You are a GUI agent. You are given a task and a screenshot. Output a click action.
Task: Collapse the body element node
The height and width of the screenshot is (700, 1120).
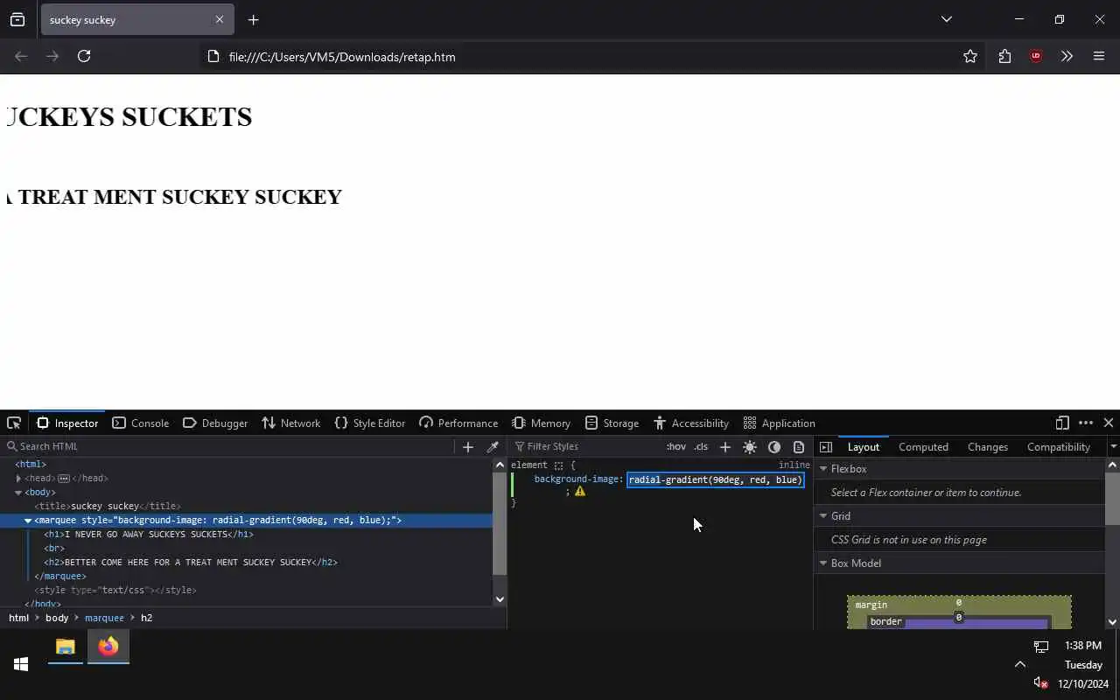[x=18, y=493]
